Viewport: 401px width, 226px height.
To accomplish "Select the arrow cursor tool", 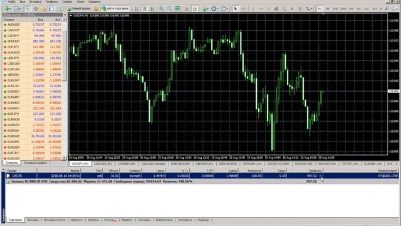I will tap(236, 9).
